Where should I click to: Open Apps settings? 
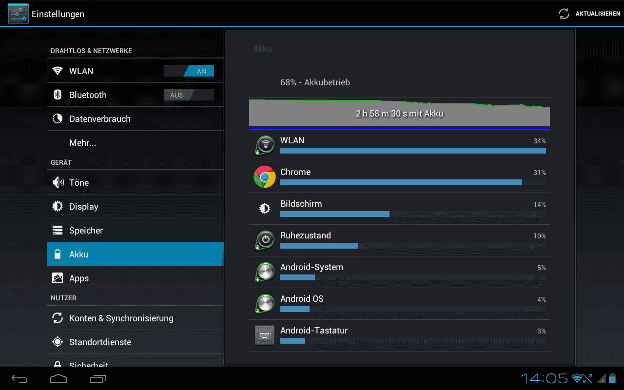pos(135,278)
